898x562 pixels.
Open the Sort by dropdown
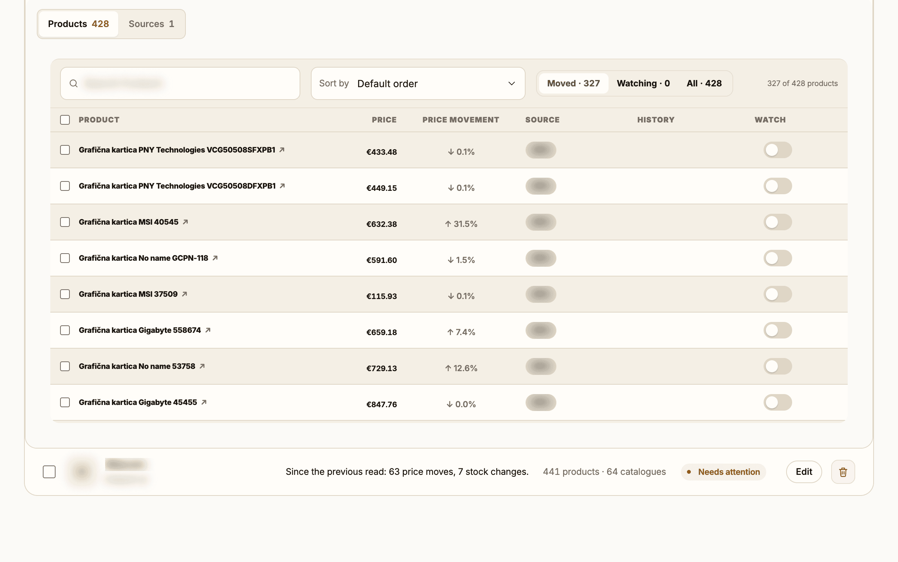(418, 83)
